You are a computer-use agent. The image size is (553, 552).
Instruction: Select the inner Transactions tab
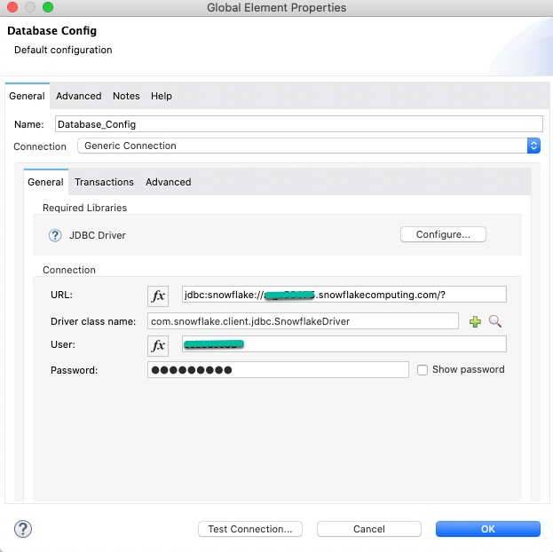(x=104, y=182)
